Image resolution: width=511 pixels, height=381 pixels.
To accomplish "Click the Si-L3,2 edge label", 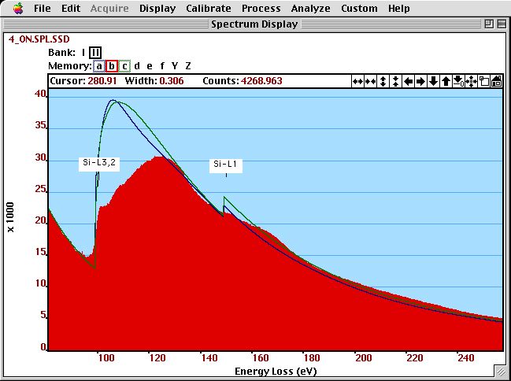I will pyautogui.click(x=98, y=164).
